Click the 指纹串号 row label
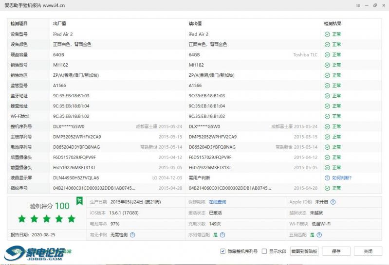 point(19,188)
